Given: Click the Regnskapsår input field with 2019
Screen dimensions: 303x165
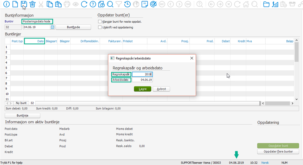Looking at the screenshot, I should 142,74.
